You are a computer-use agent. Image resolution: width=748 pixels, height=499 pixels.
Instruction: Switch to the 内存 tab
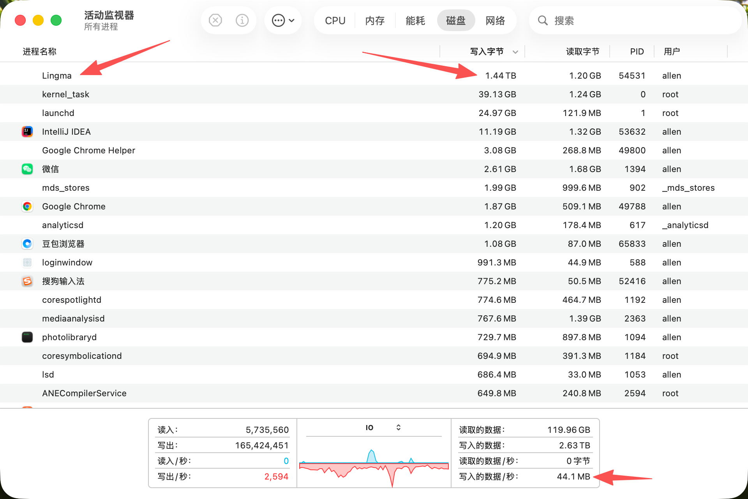coord(375,21)
